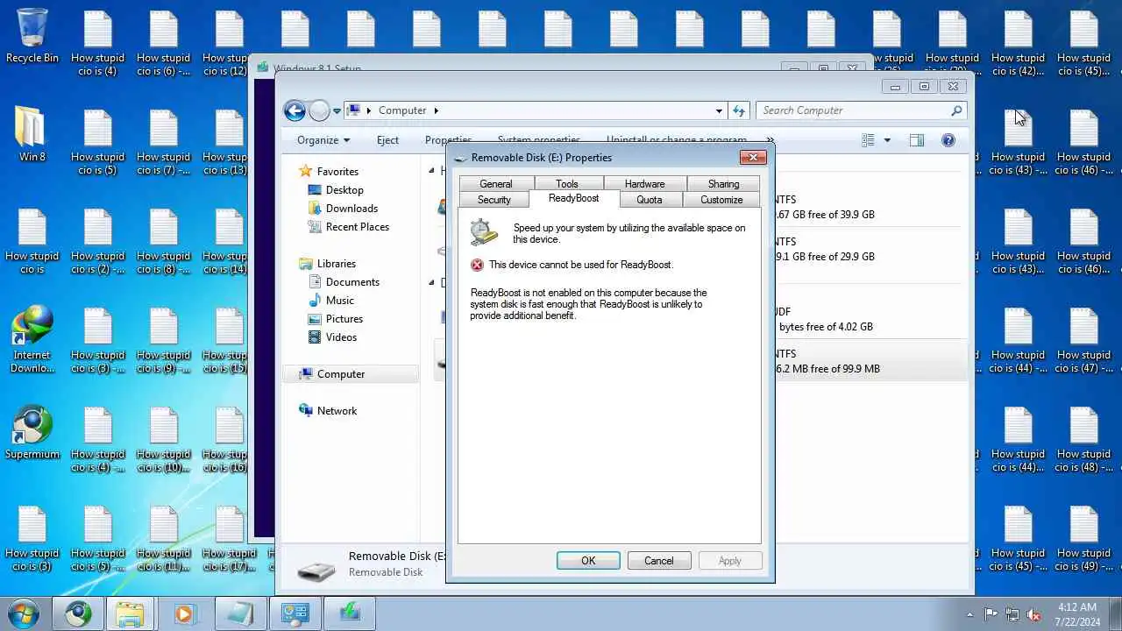Select the unnumbered 'How stupid cio is' file
The width and height of the screenshot is (1122, 631).
pos(32,241)
